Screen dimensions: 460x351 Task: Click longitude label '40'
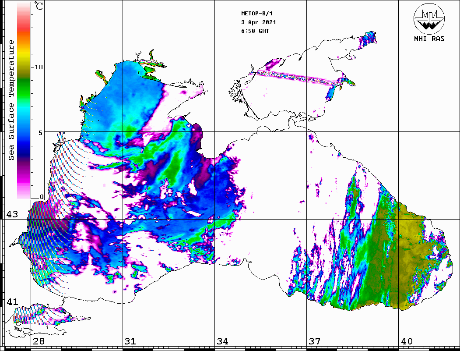[x=407, y=341]
